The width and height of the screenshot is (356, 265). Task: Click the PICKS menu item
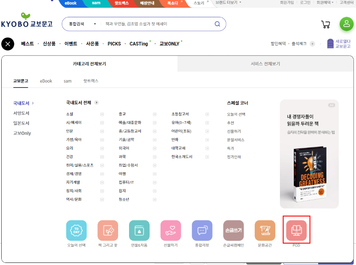click(x=114, y=44)
